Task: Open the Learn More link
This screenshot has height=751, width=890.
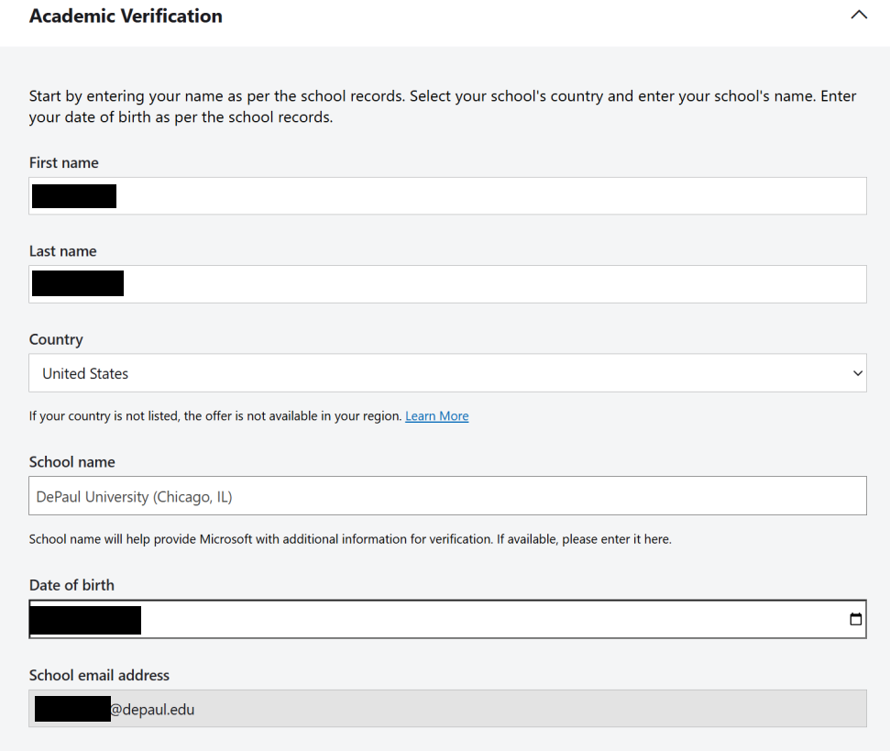Action: point(436,416)
